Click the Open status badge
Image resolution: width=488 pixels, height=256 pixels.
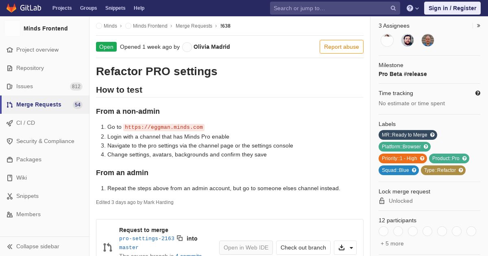tap(106, 47)
